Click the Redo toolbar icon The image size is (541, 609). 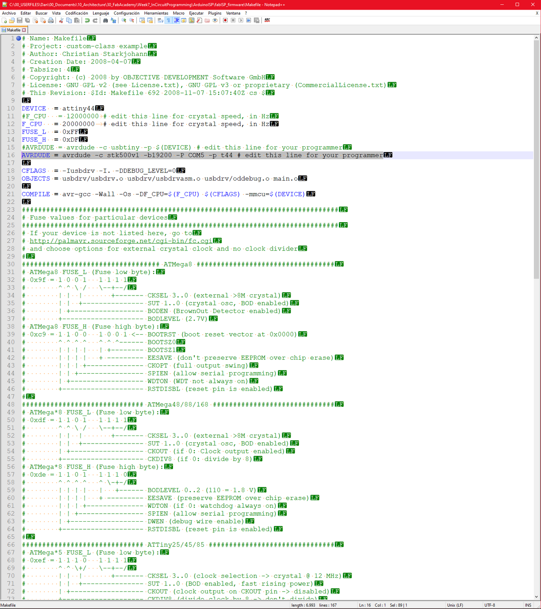pos(95,20)
